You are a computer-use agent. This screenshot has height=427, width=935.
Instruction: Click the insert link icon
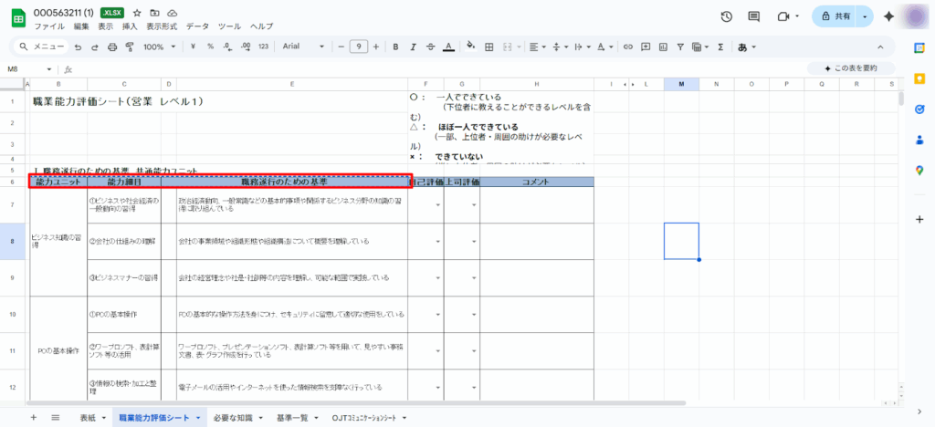click(x=626, y=47)
